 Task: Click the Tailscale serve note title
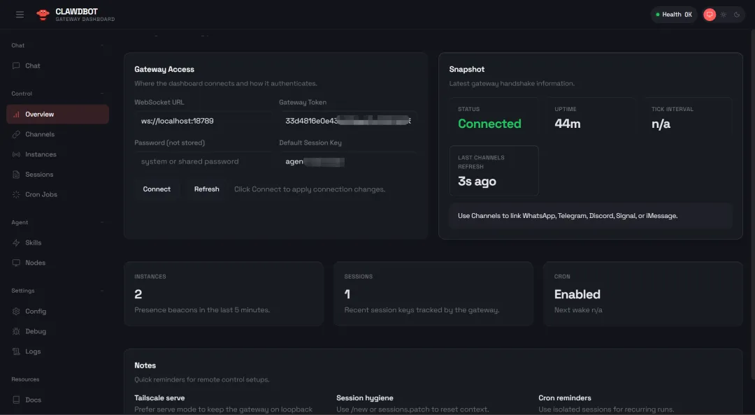tap(159, 398)
